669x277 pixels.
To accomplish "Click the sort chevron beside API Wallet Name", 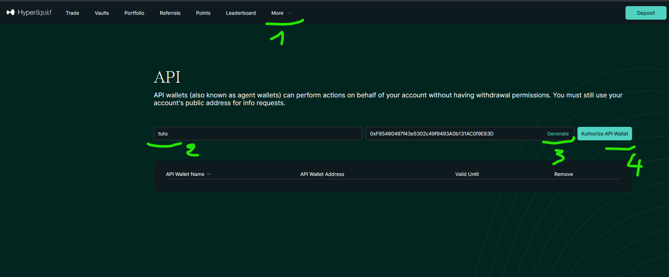I will pyautogui.click(x=208, y=174).
